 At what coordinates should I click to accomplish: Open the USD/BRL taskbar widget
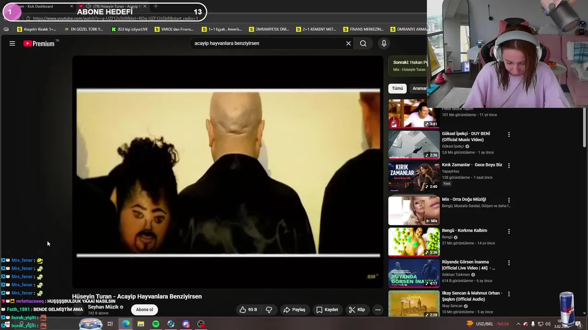click(487, 324)
